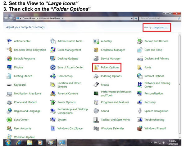Open the Getting Started link
The image size is (191, 152).
point(23,76)
